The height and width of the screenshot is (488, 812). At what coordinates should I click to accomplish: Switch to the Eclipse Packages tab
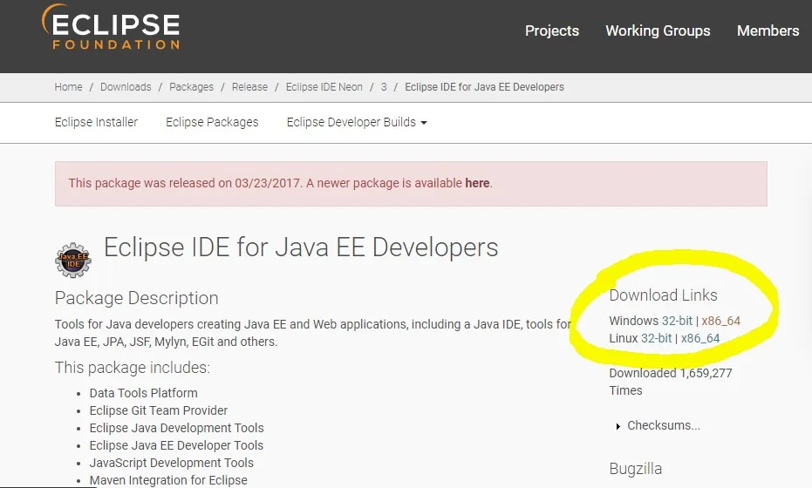(212, 122)
